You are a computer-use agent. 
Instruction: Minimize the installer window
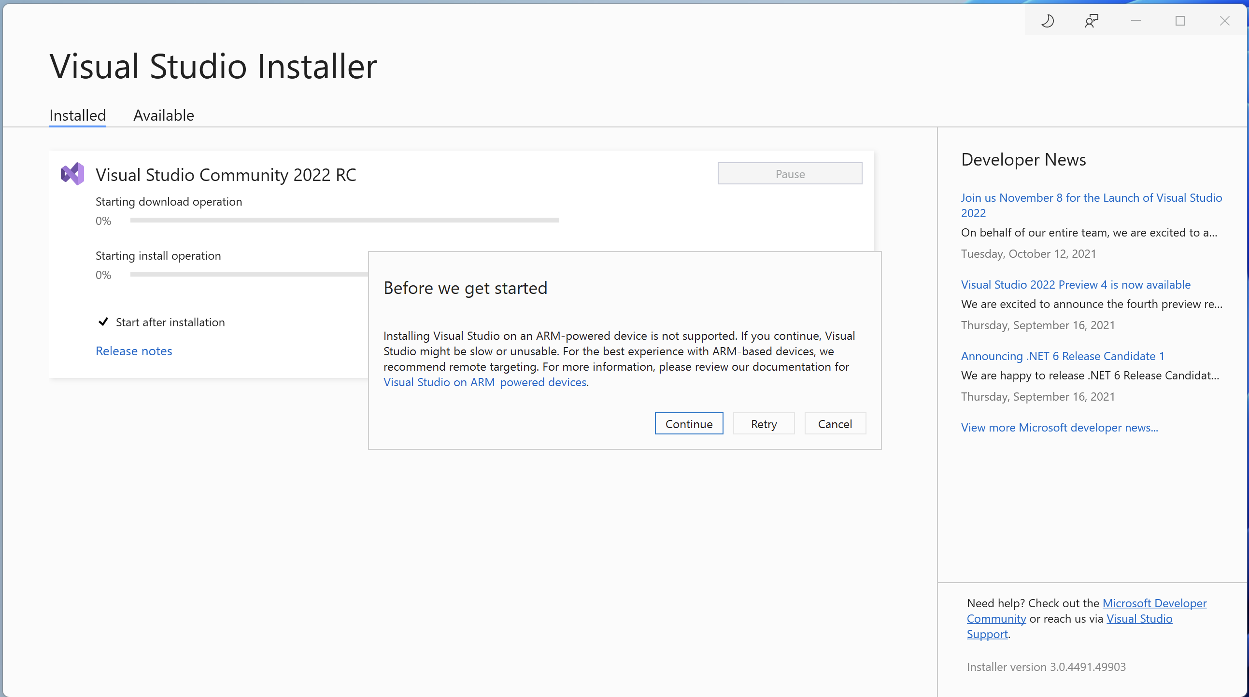[x=1136, y=21]
